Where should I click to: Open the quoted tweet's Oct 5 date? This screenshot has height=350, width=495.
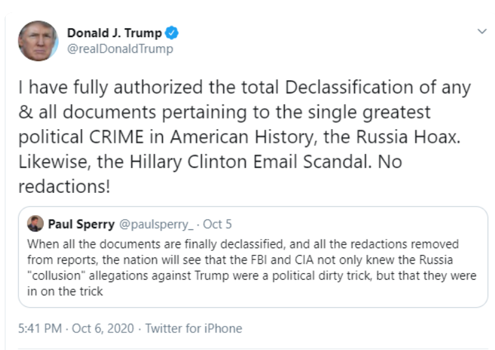point(218,224)
